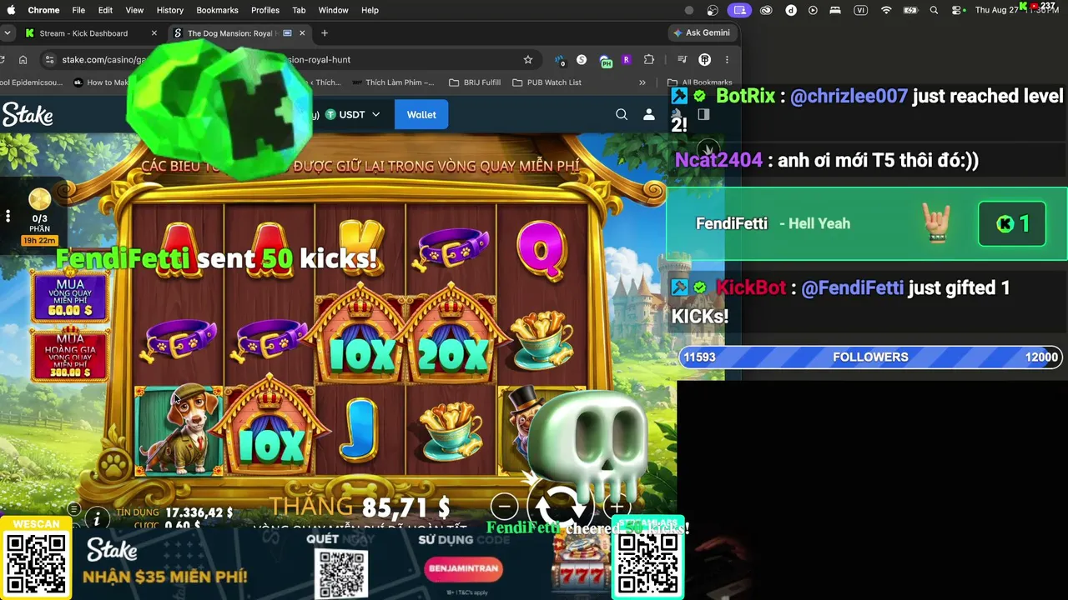Bookmark this page with the star
Viewport: 1068px width, 600px height.
click(x=527, y=59)
